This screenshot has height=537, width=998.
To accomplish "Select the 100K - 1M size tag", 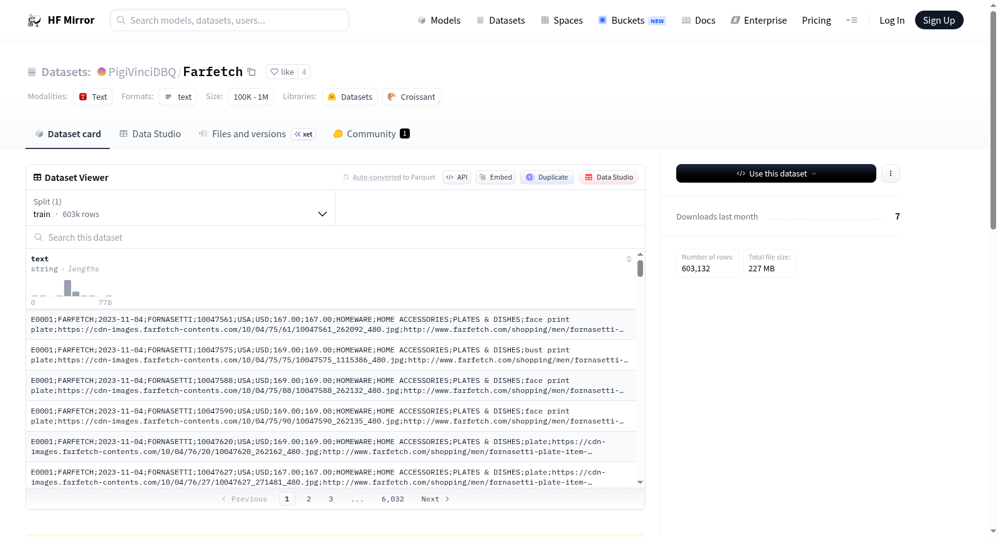I will coord(251,97).
